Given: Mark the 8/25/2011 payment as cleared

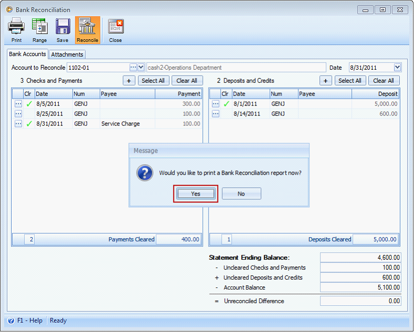Looking at the screenshot, I should tap(29, 114).
